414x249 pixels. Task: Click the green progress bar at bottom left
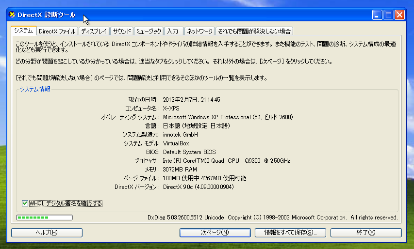[44, 218]
